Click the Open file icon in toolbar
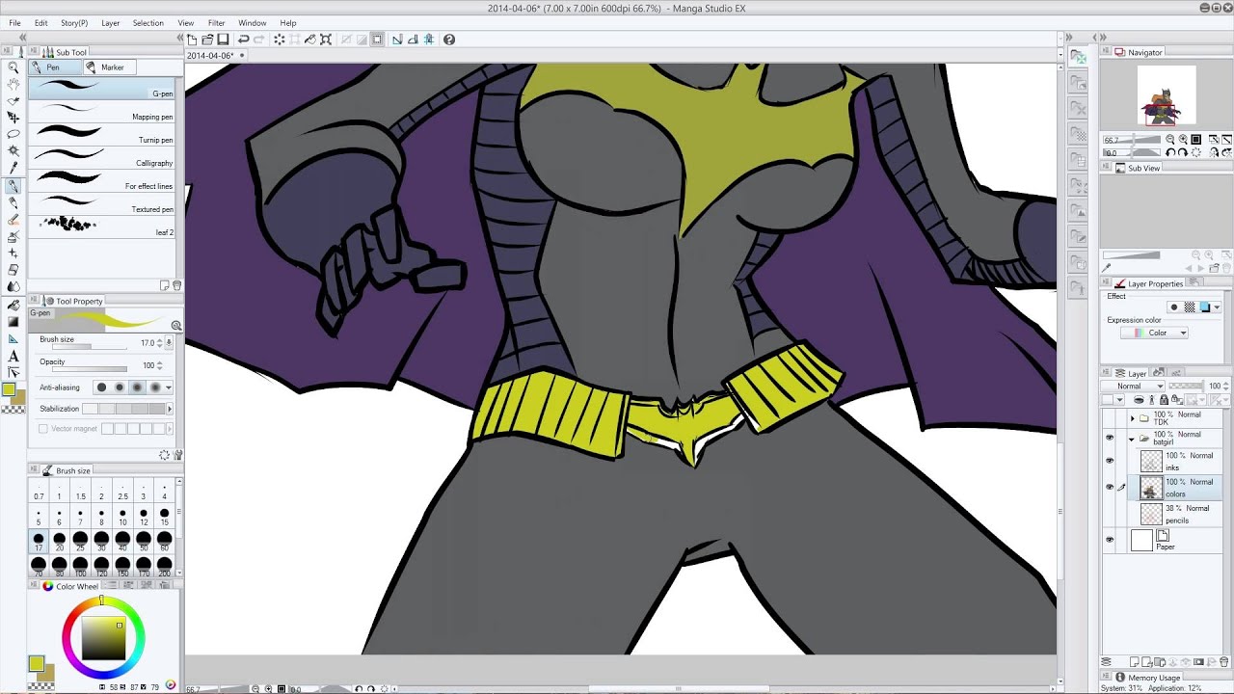This screenshot has height=694, width=1234. [207, 40]
